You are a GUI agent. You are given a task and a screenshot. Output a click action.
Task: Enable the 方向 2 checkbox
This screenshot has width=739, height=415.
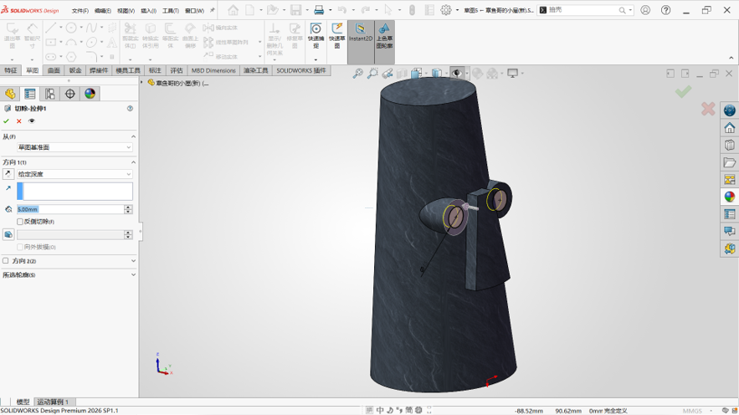6,260
